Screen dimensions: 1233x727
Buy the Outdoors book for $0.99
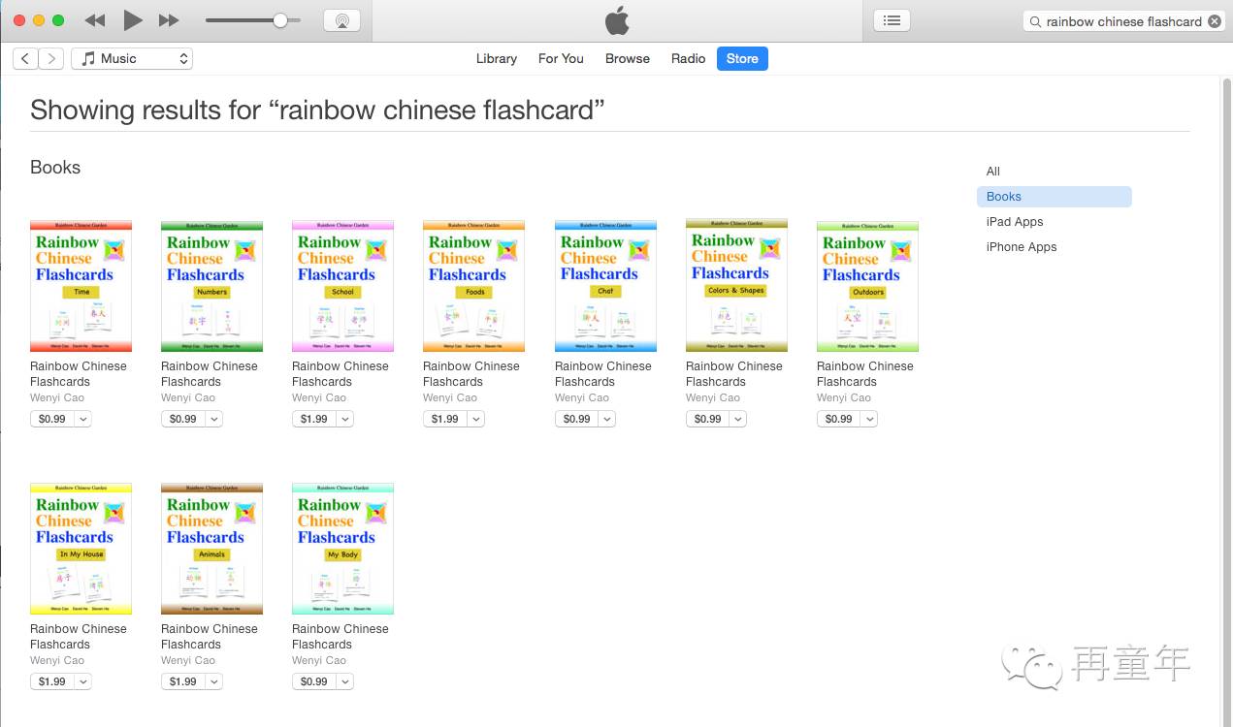point(839,419)
